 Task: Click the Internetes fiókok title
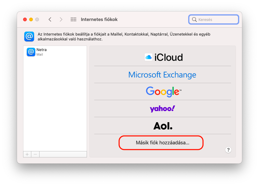coord(99,19)
